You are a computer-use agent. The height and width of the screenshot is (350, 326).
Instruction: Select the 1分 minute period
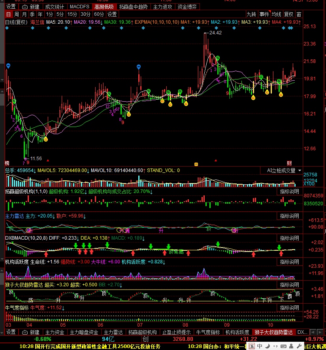tap(49, 15)
